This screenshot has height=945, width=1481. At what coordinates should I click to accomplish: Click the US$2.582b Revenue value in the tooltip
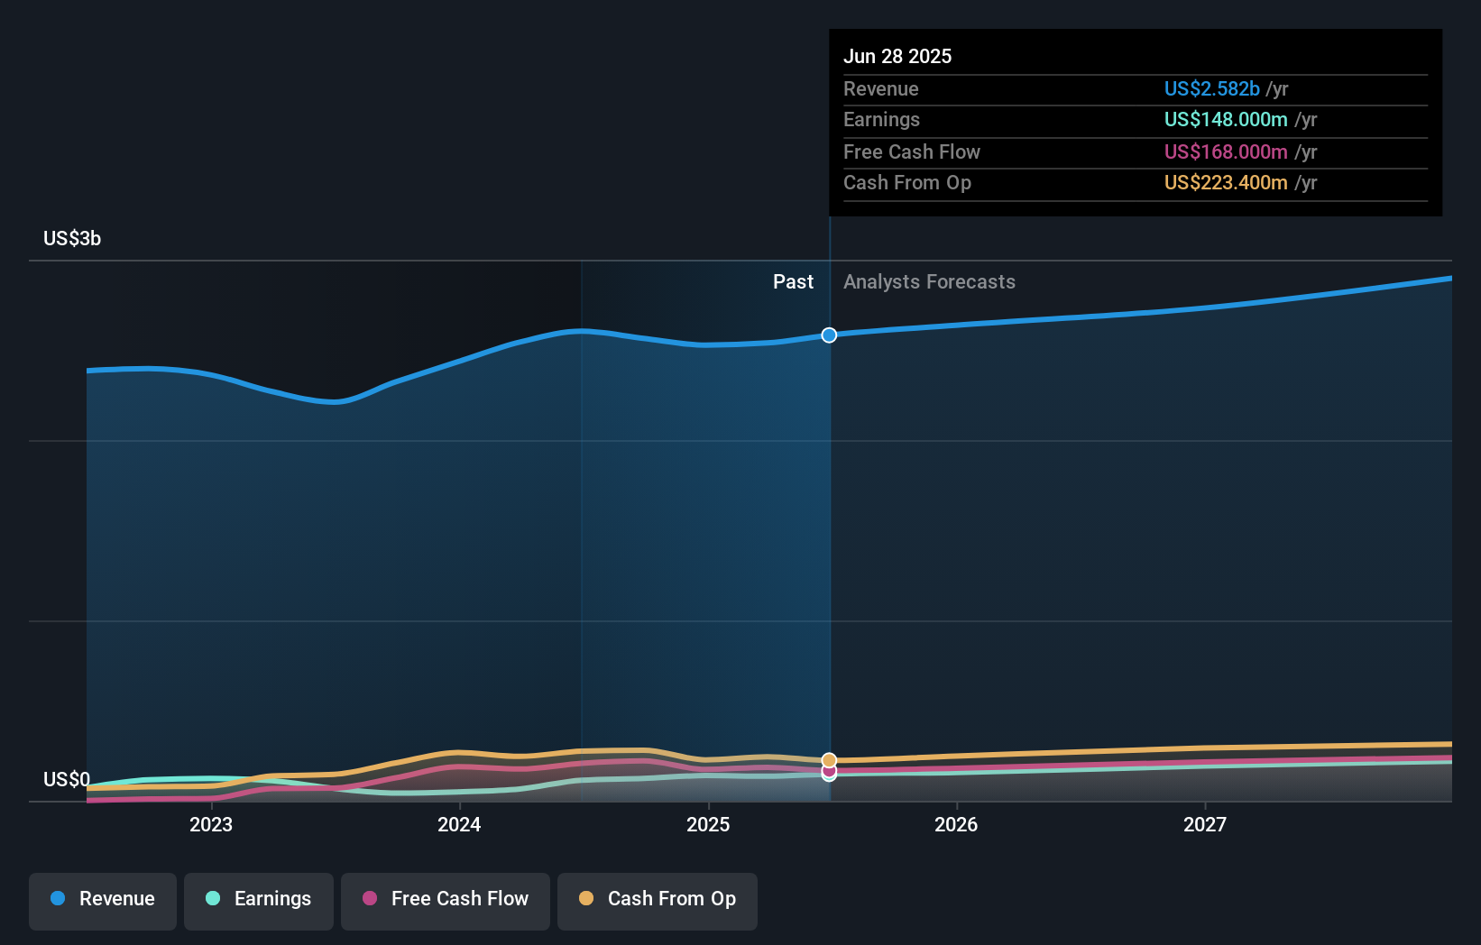click(1211, 88)
